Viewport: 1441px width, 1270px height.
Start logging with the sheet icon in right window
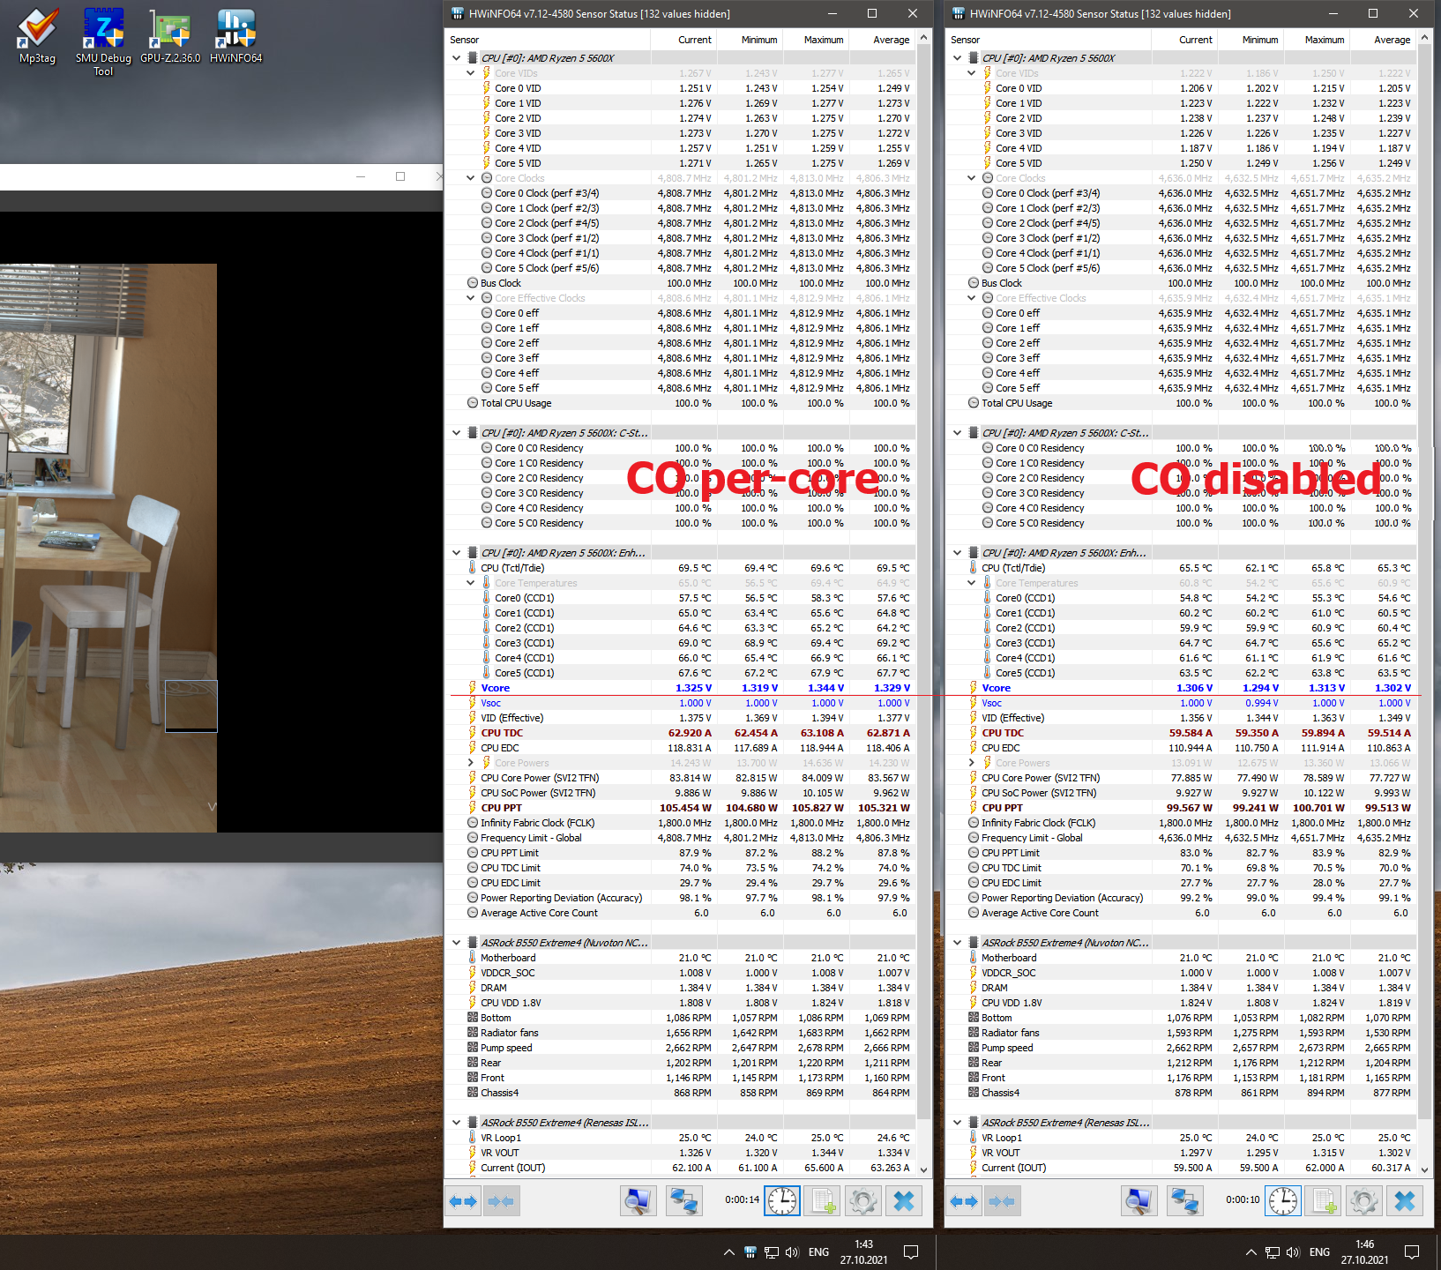(x=1325, y=1200)
